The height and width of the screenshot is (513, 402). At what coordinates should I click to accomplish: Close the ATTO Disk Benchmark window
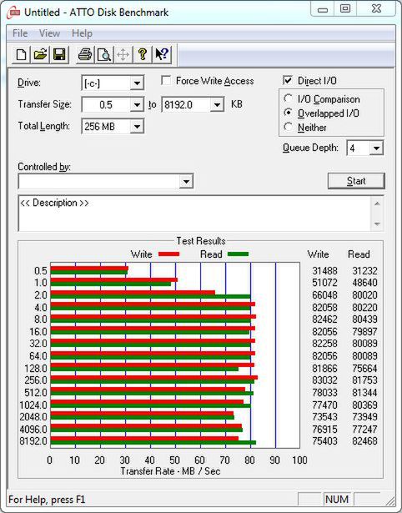coord(376,9)
